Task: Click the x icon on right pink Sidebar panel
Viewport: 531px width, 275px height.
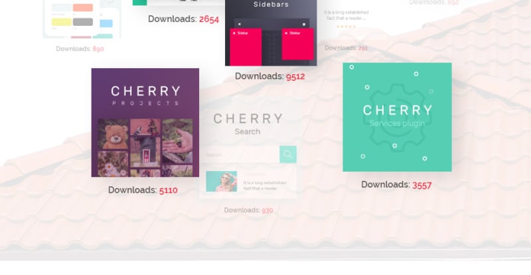Action: pos(286,33)
